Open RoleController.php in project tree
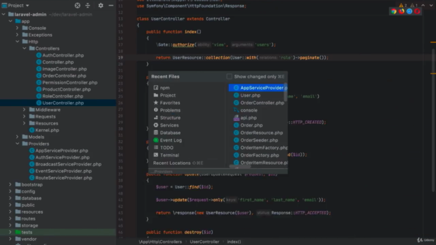436x245 pixels. tap(63, 96)
